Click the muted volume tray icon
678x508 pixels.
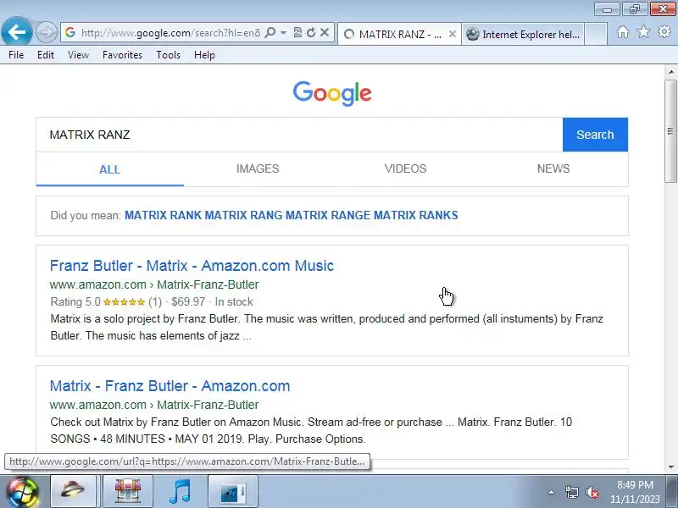pyautogui.click(x=592, y=492)
